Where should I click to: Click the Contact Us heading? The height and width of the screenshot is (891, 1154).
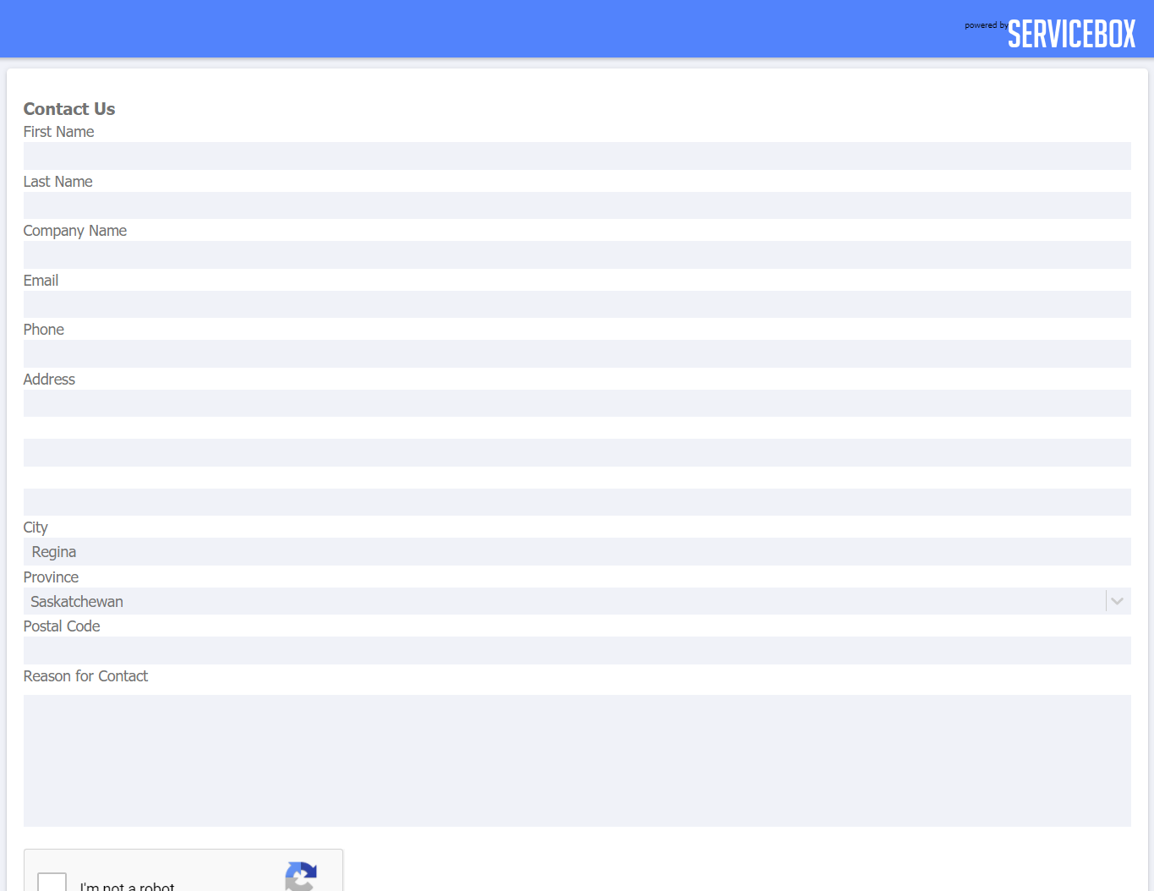pos(69,109)
